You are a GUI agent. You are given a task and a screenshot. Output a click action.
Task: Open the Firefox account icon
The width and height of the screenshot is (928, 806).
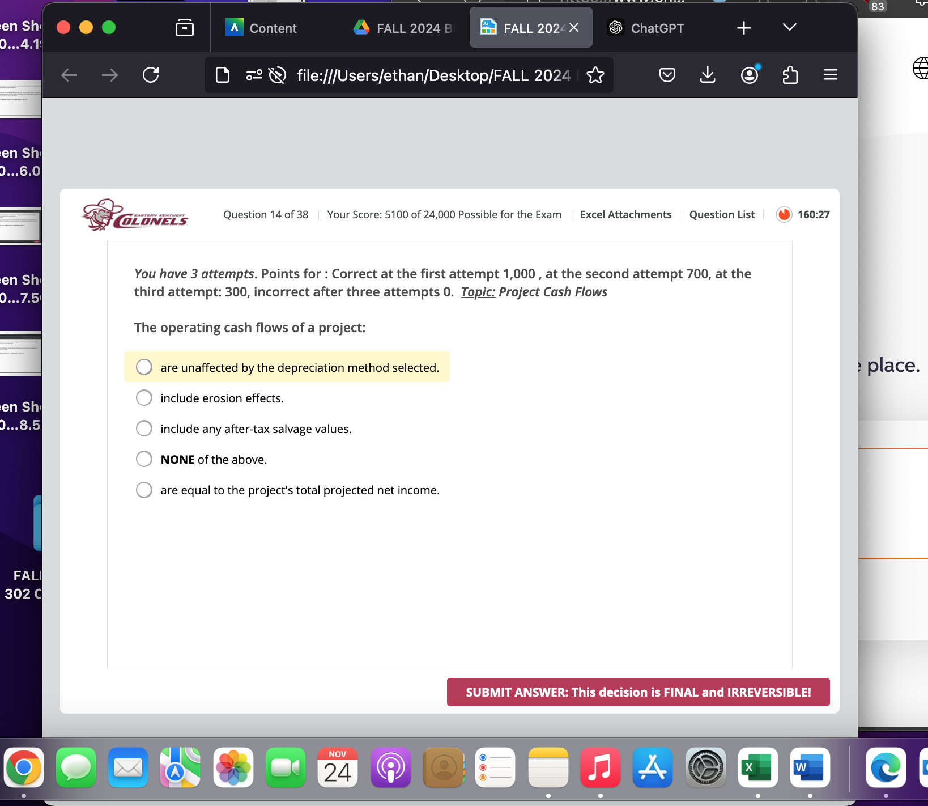pyautogui.click(x=750, y=75)
